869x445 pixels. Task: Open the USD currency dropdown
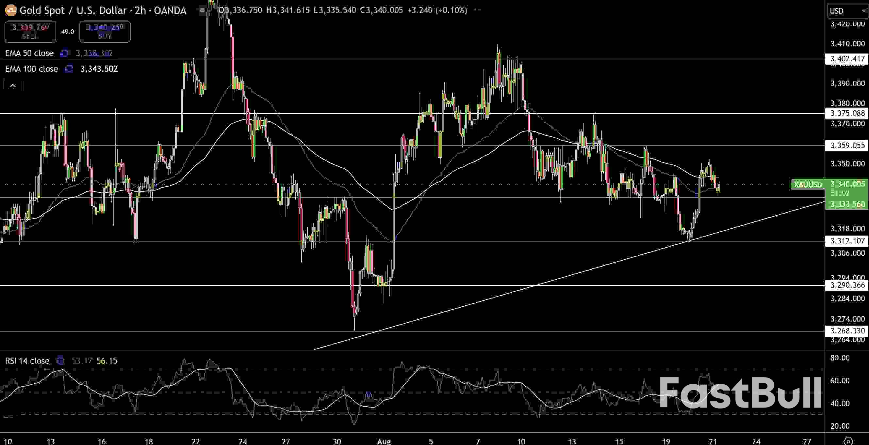click(847, 11)
